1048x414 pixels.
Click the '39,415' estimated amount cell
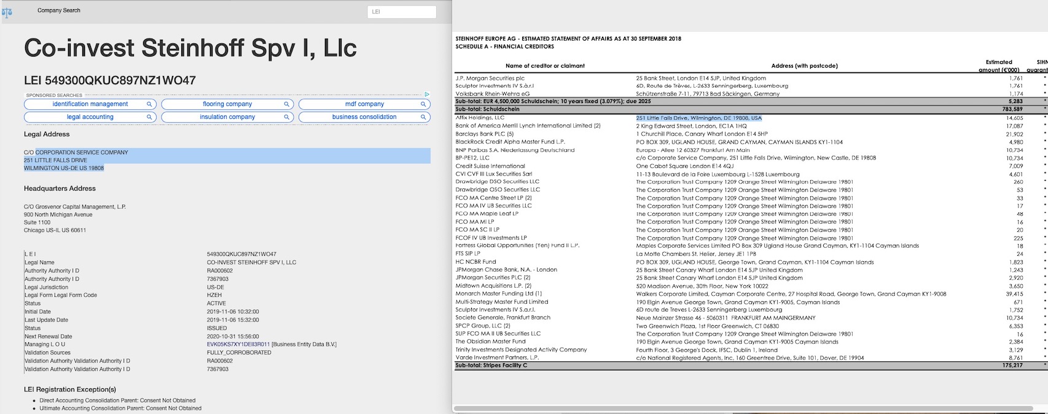pyautogui.click(x=1014, y=294)
